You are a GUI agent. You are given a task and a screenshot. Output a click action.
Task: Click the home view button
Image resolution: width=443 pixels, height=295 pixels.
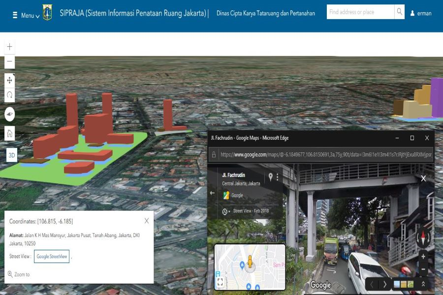pyautogui.click(x=10, y=133)
